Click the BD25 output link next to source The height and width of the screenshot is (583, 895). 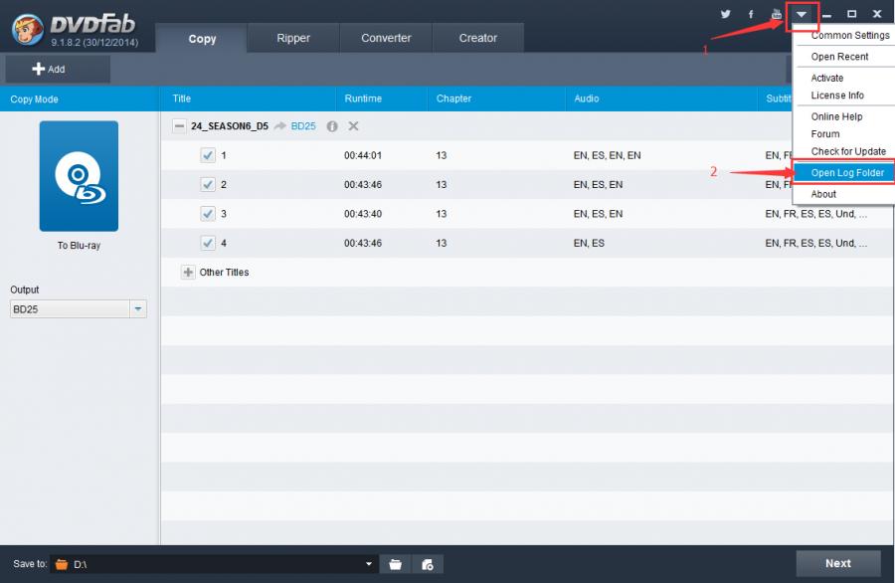[303, 126]
